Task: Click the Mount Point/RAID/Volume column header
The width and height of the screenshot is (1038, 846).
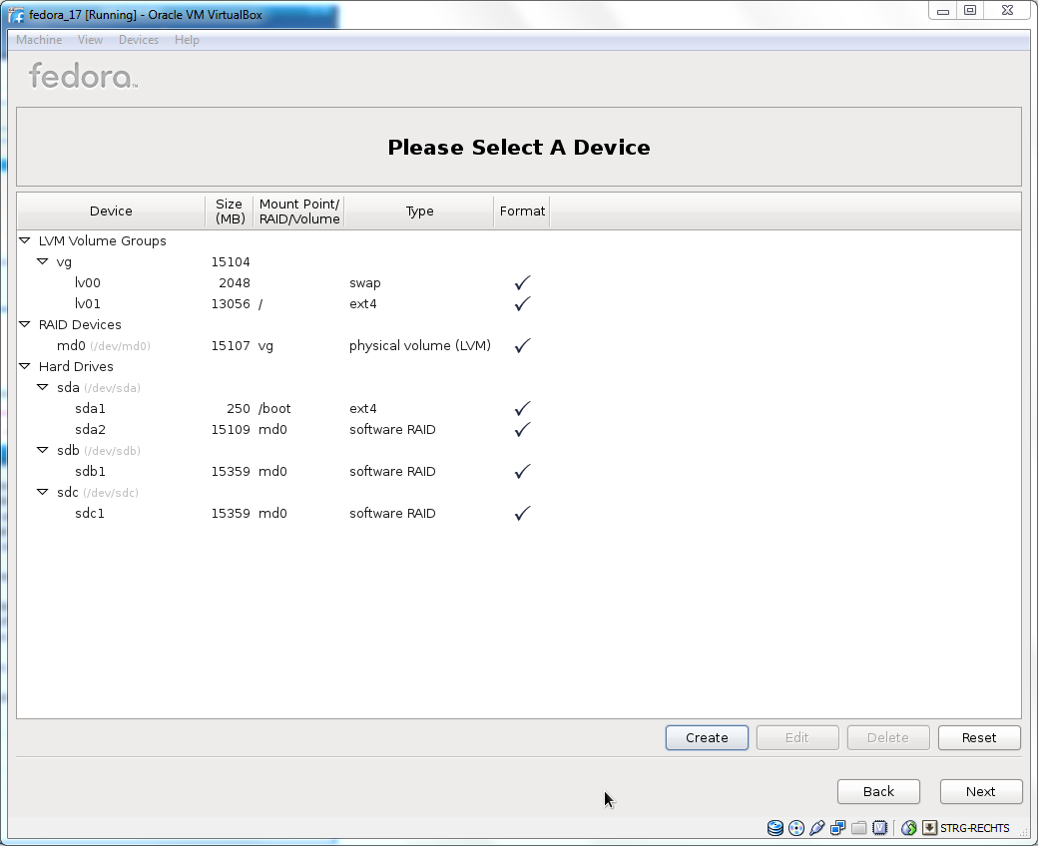Action: (x=299, y=211)
